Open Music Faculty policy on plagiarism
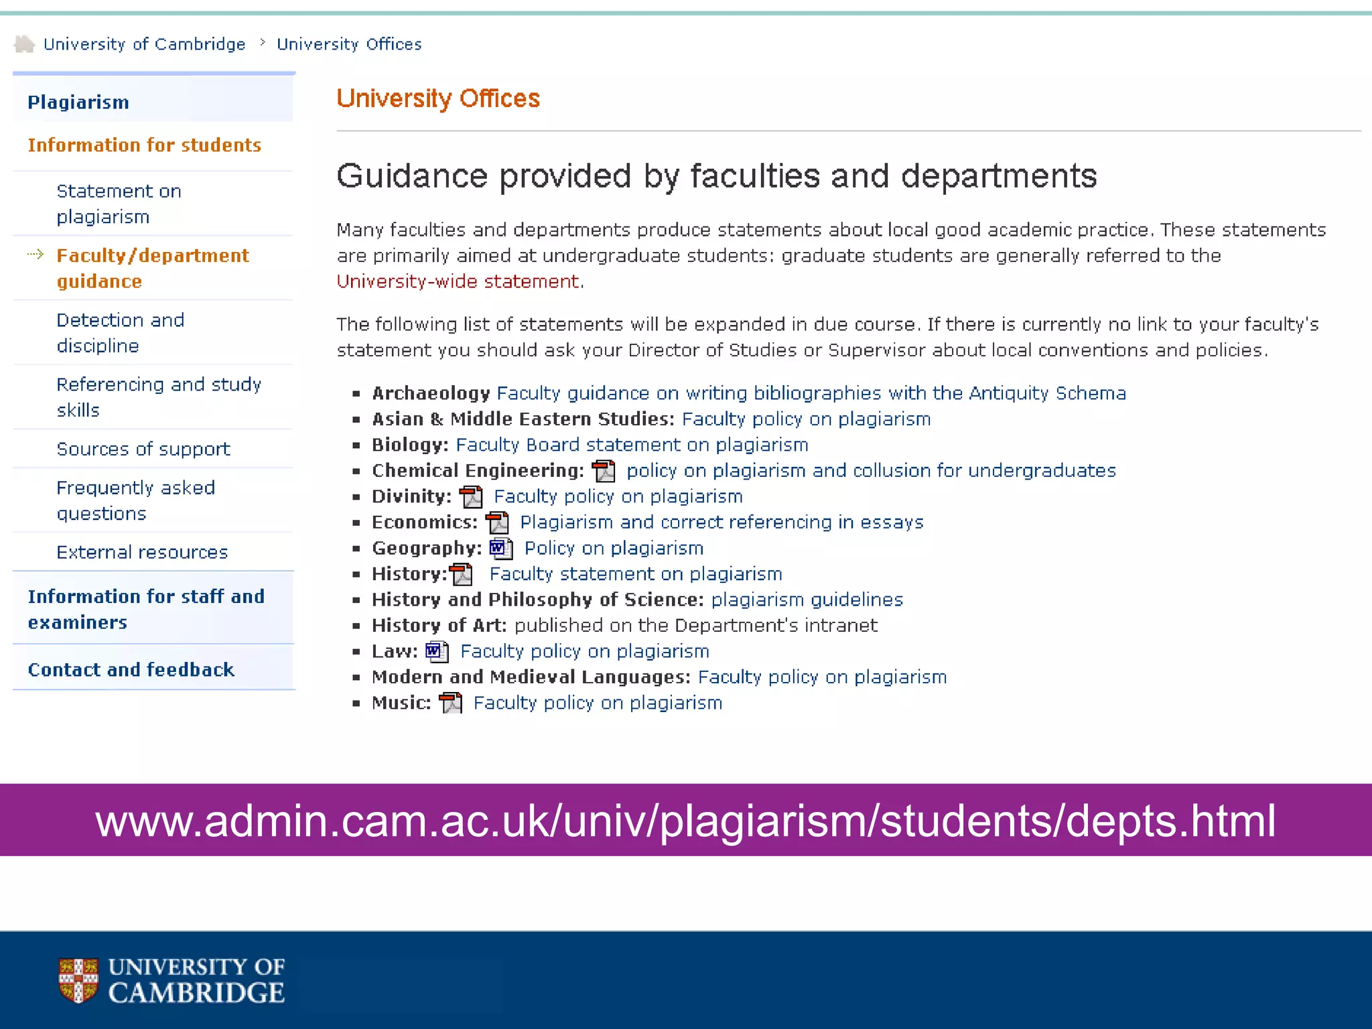 (598, 703)
